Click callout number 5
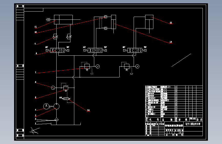Screen dimensions: 222x144 coord(36,98)
